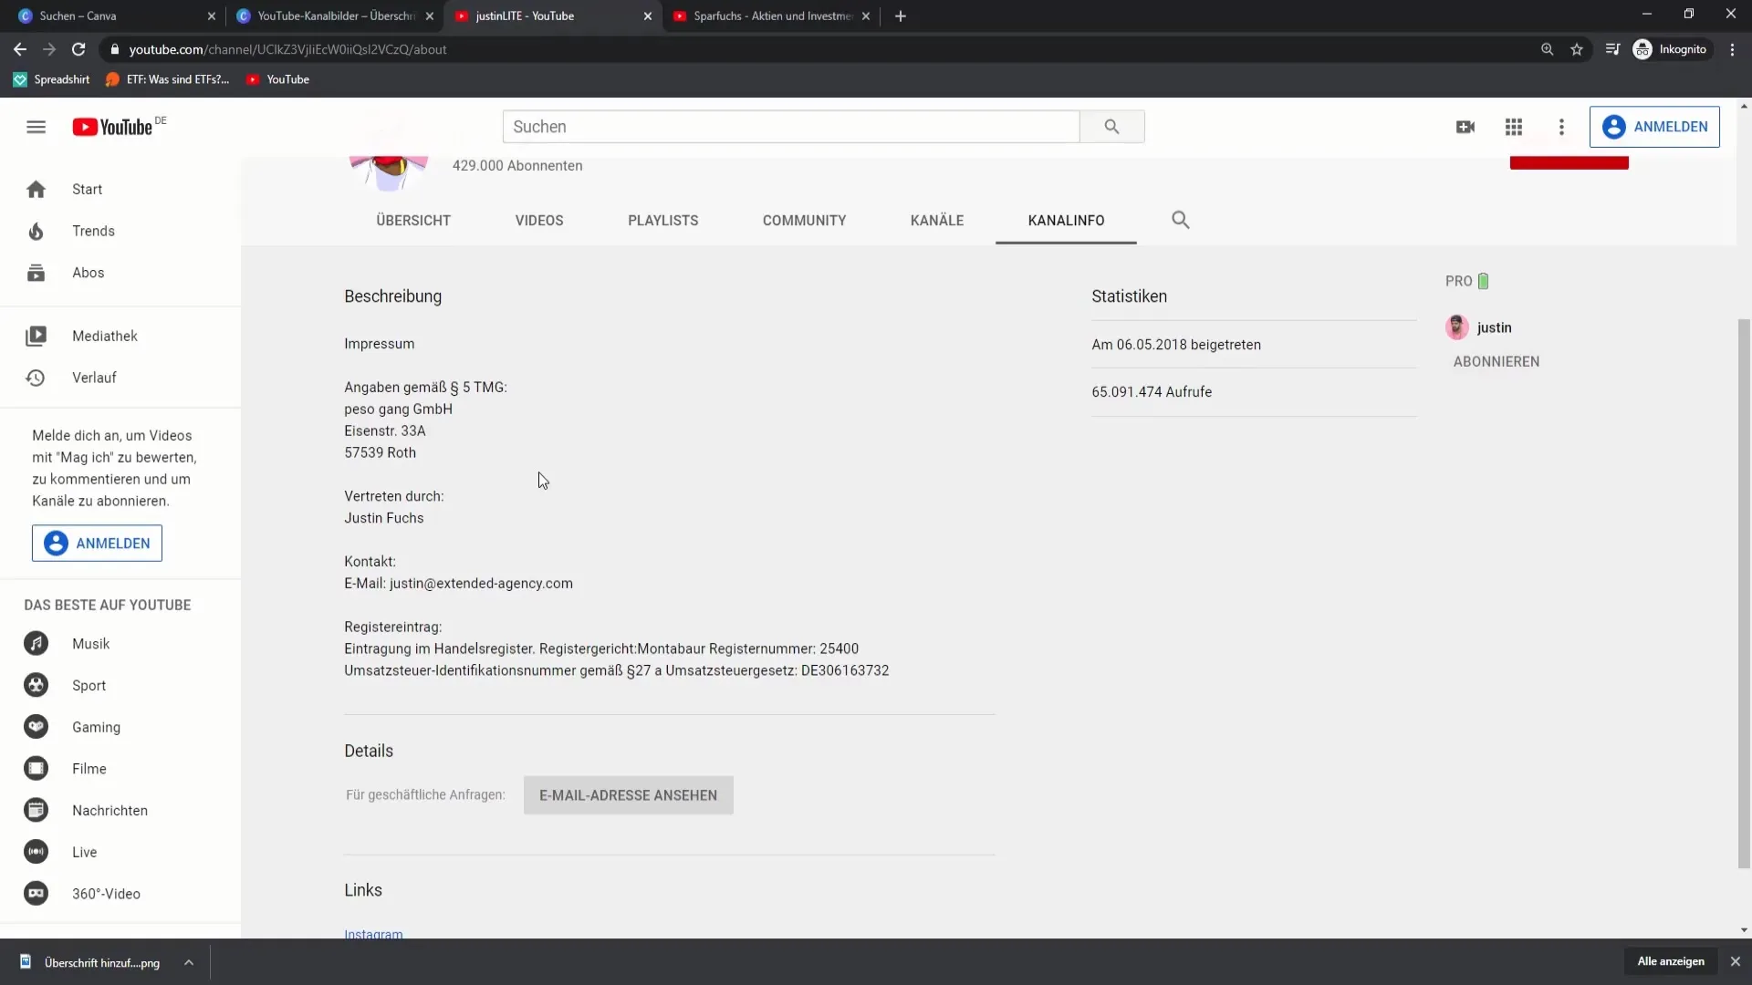
Task: Bookmark this page with the star icon
Action: [x=1577, y=49]
